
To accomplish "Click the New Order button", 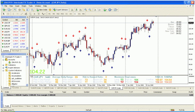I will pyautogui.click(x=42, y=10).
